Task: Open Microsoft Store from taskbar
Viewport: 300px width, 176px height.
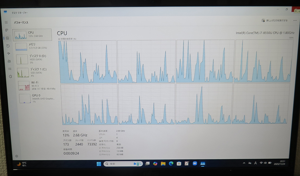Action: (179, 164)
